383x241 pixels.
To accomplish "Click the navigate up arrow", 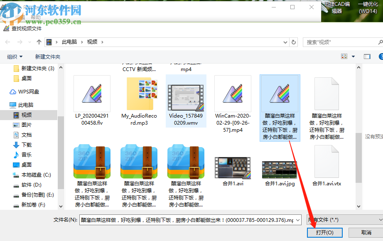I will [38, 42].
